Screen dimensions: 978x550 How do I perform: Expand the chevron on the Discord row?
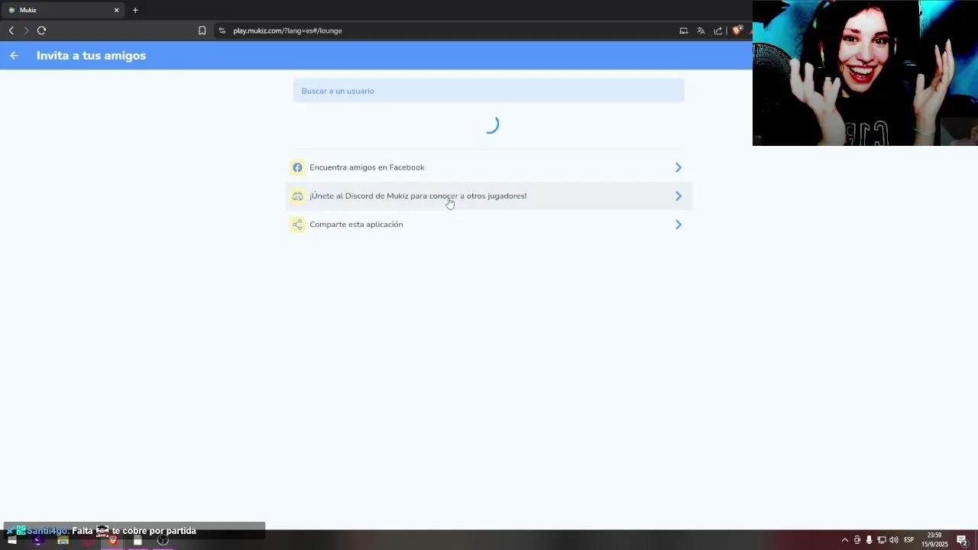pyautogui.click(x=678, y=196)
